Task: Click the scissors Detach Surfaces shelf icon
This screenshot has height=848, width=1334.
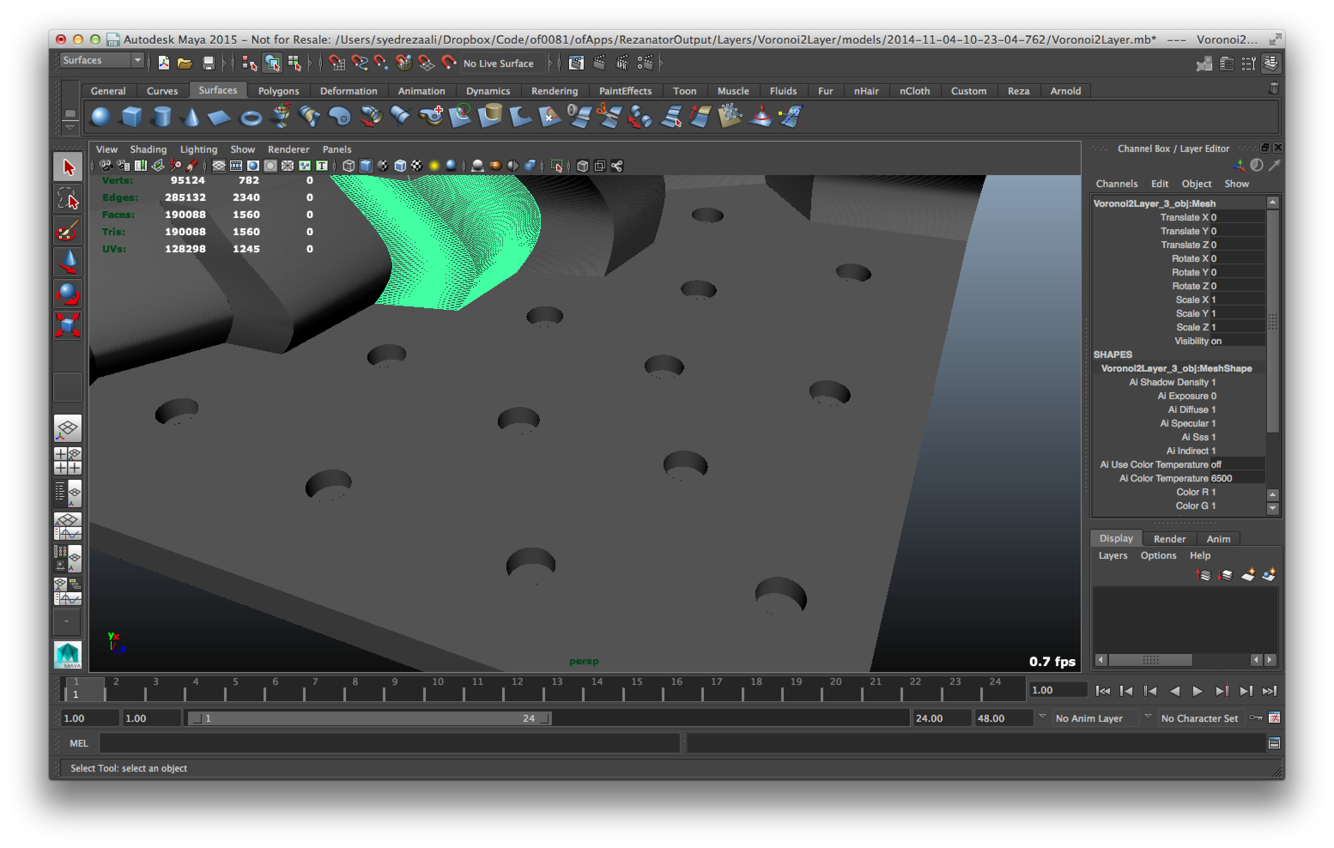Action: (x=609, y=116)
